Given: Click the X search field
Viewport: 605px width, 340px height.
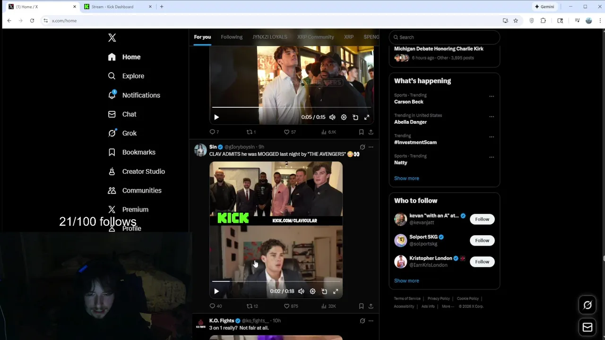Looking at the screenshot, I should (444, 37).
